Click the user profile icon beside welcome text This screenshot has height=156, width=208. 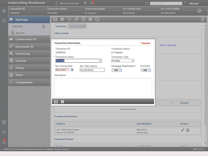57,3
